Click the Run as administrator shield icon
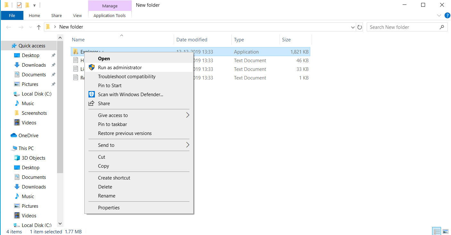 point(92,67)
